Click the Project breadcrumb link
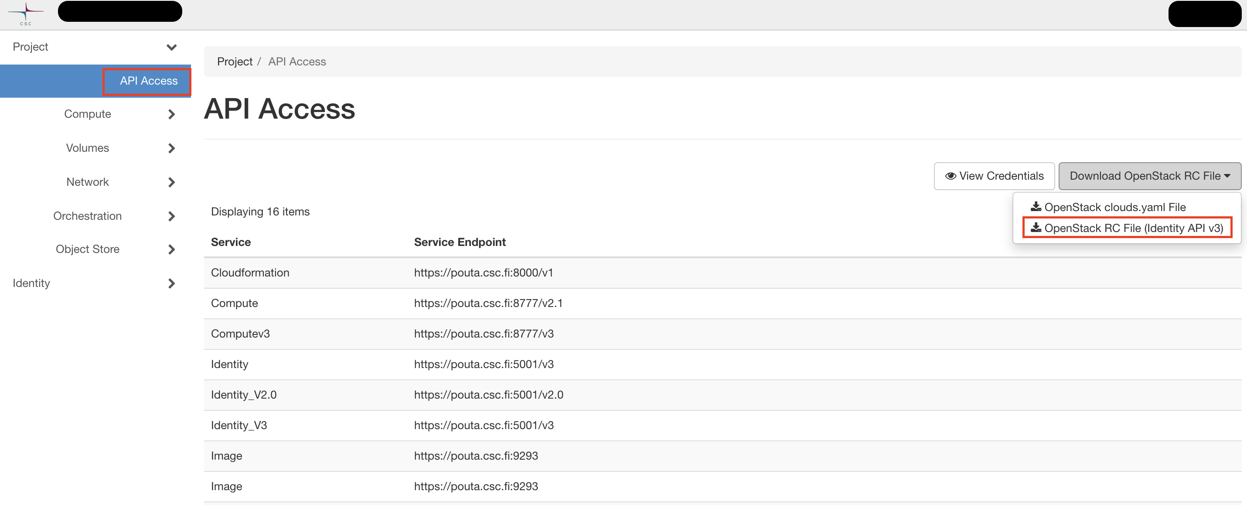This screenshot has height=505, width=1247. pos(235,61)
